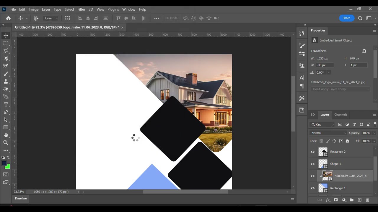This screenshot has width=378, height=212.
Task: Change the screen mode
Action: (6, 182)
